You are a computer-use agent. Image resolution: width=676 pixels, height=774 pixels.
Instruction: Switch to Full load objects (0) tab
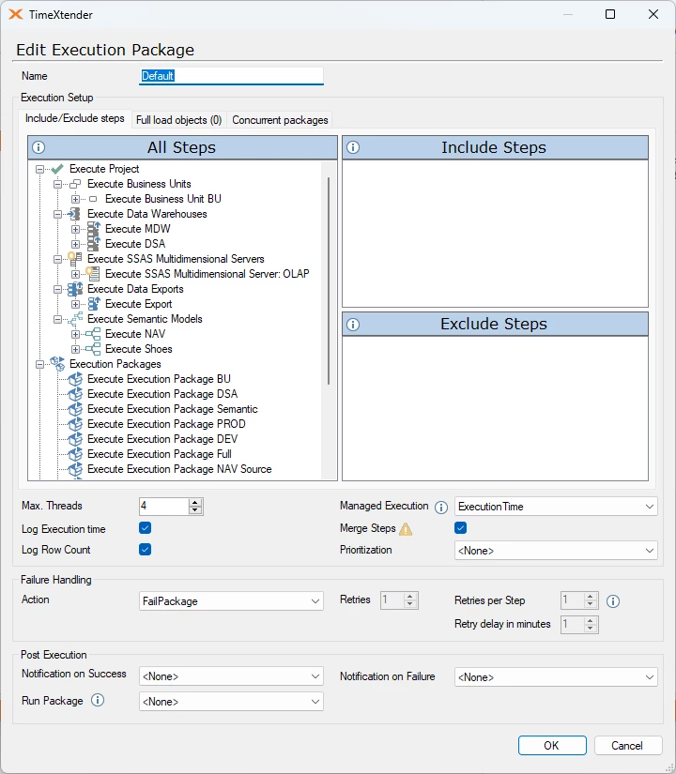179,120
